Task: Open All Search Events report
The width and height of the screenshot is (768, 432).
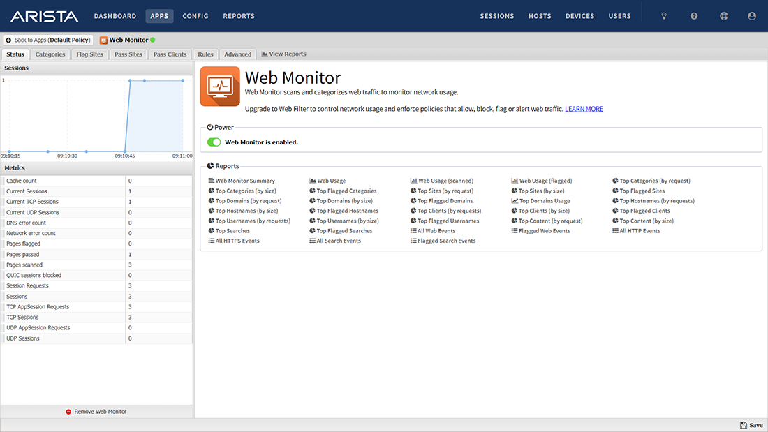Action: (335, 241)
